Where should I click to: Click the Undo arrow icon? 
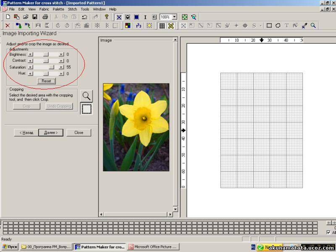point(84,17)
